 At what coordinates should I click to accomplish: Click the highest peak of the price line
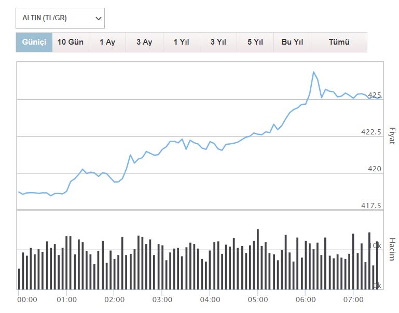pyautogui.click(x=313, y=72)
